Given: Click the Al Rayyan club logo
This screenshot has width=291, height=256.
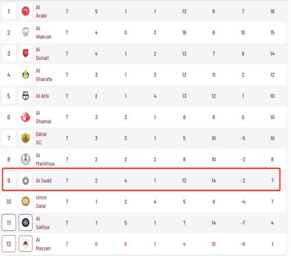Looking at the screenshot, I should [x=26, y=244].
